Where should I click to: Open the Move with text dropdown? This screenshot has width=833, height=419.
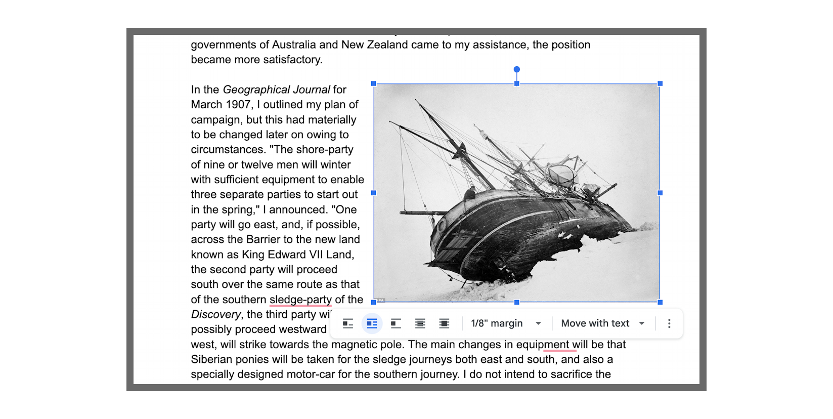[x=603, y=323]
